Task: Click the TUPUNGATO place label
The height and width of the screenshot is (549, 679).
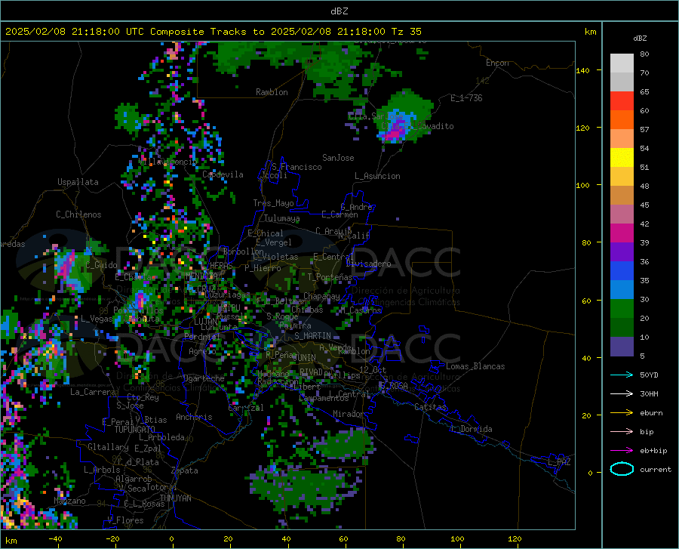Action: 135,430
